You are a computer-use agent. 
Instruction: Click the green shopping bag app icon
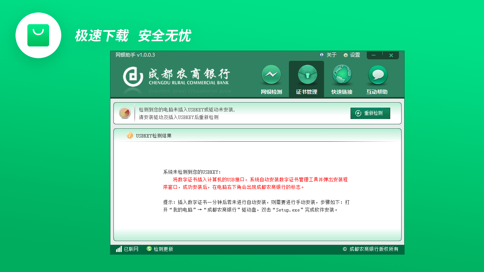coord(38,35)
